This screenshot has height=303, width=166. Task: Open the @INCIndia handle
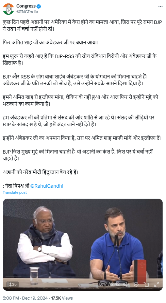click(x=27, y=12)
